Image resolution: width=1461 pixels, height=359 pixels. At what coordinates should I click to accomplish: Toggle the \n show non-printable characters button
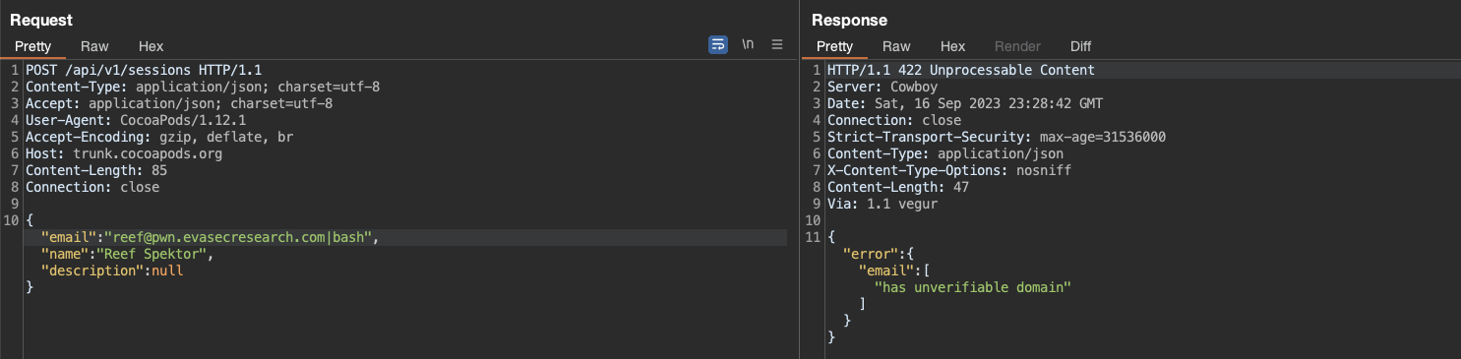[x=748, y=45]
